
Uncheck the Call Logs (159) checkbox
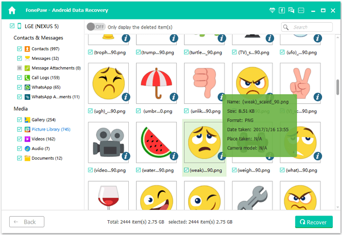pos(19,78)
